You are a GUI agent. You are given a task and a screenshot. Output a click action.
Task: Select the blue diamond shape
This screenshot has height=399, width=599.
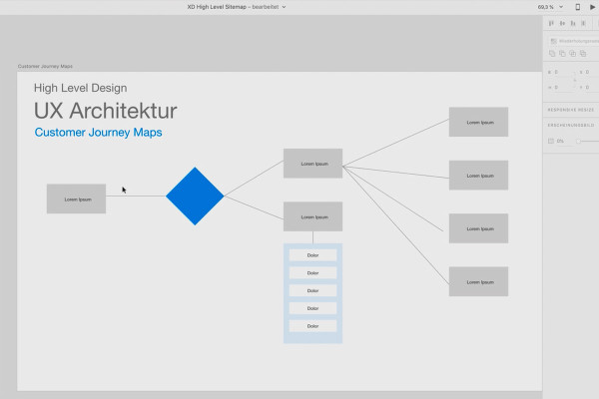(195, 197)
